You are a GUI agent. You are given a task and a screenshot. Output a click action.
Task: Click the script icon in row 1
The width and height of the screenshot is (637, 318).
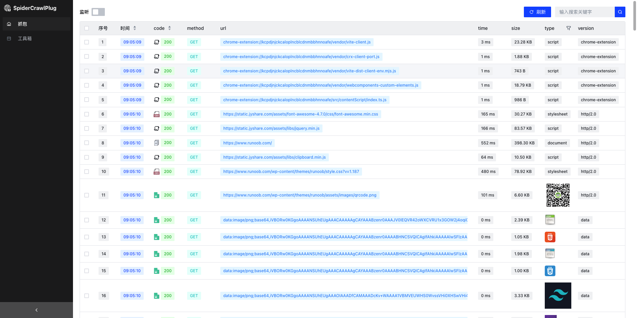click(157, 42)
